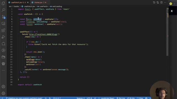This screenshot has width=177, height=99.
Task: Change encoding via UTF-8 status item
Action: 89,98
